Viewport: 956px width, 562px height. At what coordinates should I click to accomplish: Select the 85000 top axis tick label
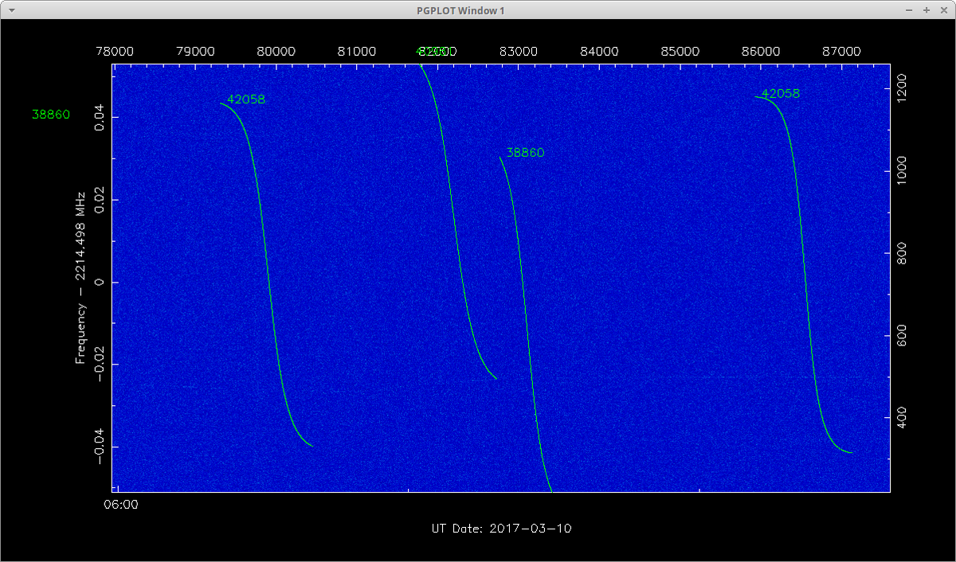(680, 51)
